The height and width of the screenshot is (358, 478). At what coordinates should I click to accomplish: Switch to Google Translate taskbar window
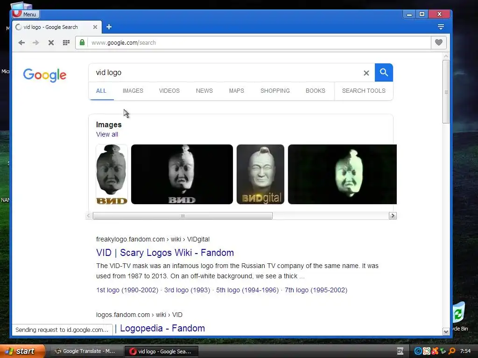point(86,351)
